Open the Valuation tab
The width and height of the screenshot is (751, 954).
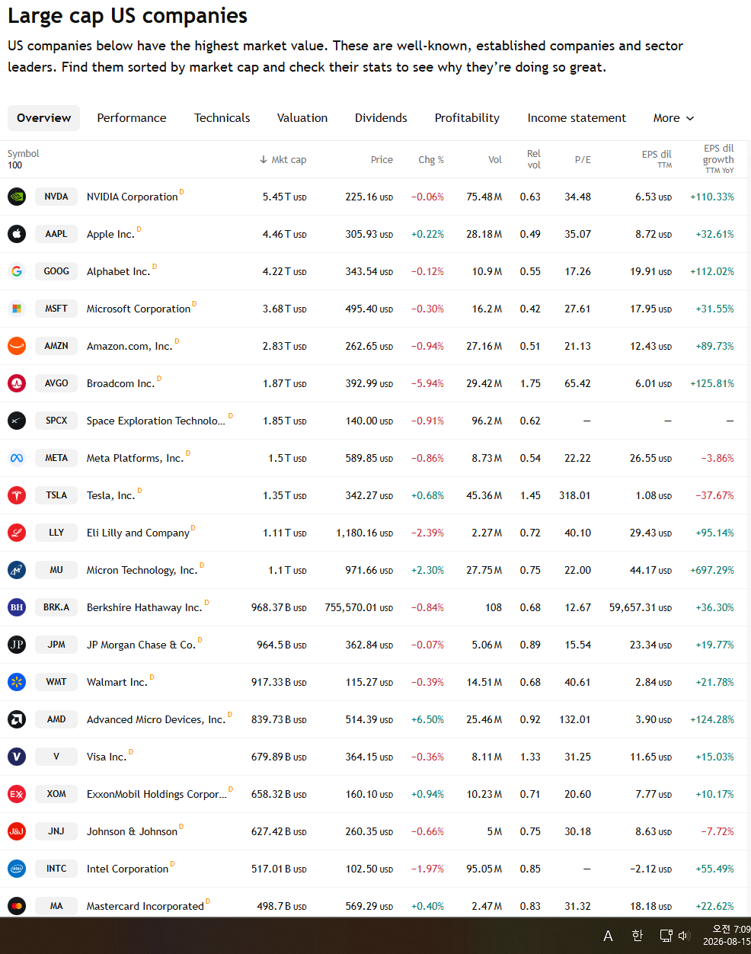pos(302,118)
